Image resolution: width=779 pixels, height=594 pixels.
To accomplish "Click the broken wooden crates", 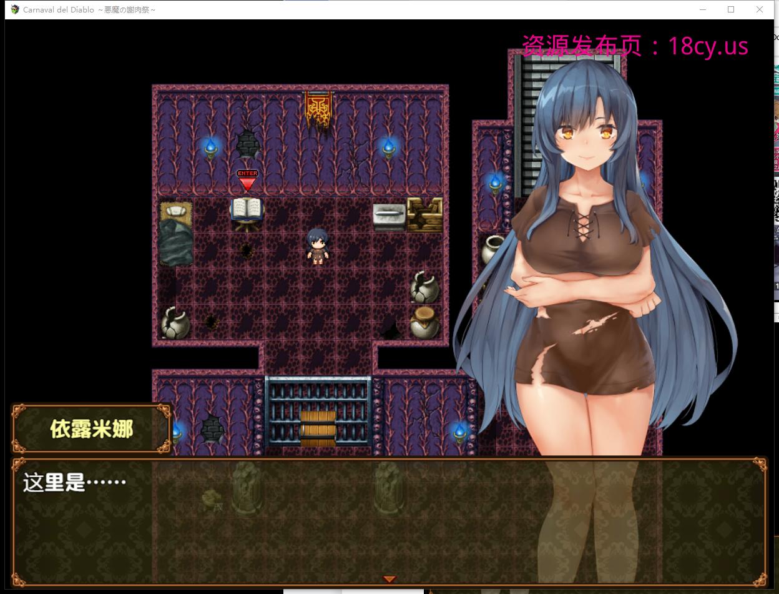I will pyautogui.click(x=424, y=215).
